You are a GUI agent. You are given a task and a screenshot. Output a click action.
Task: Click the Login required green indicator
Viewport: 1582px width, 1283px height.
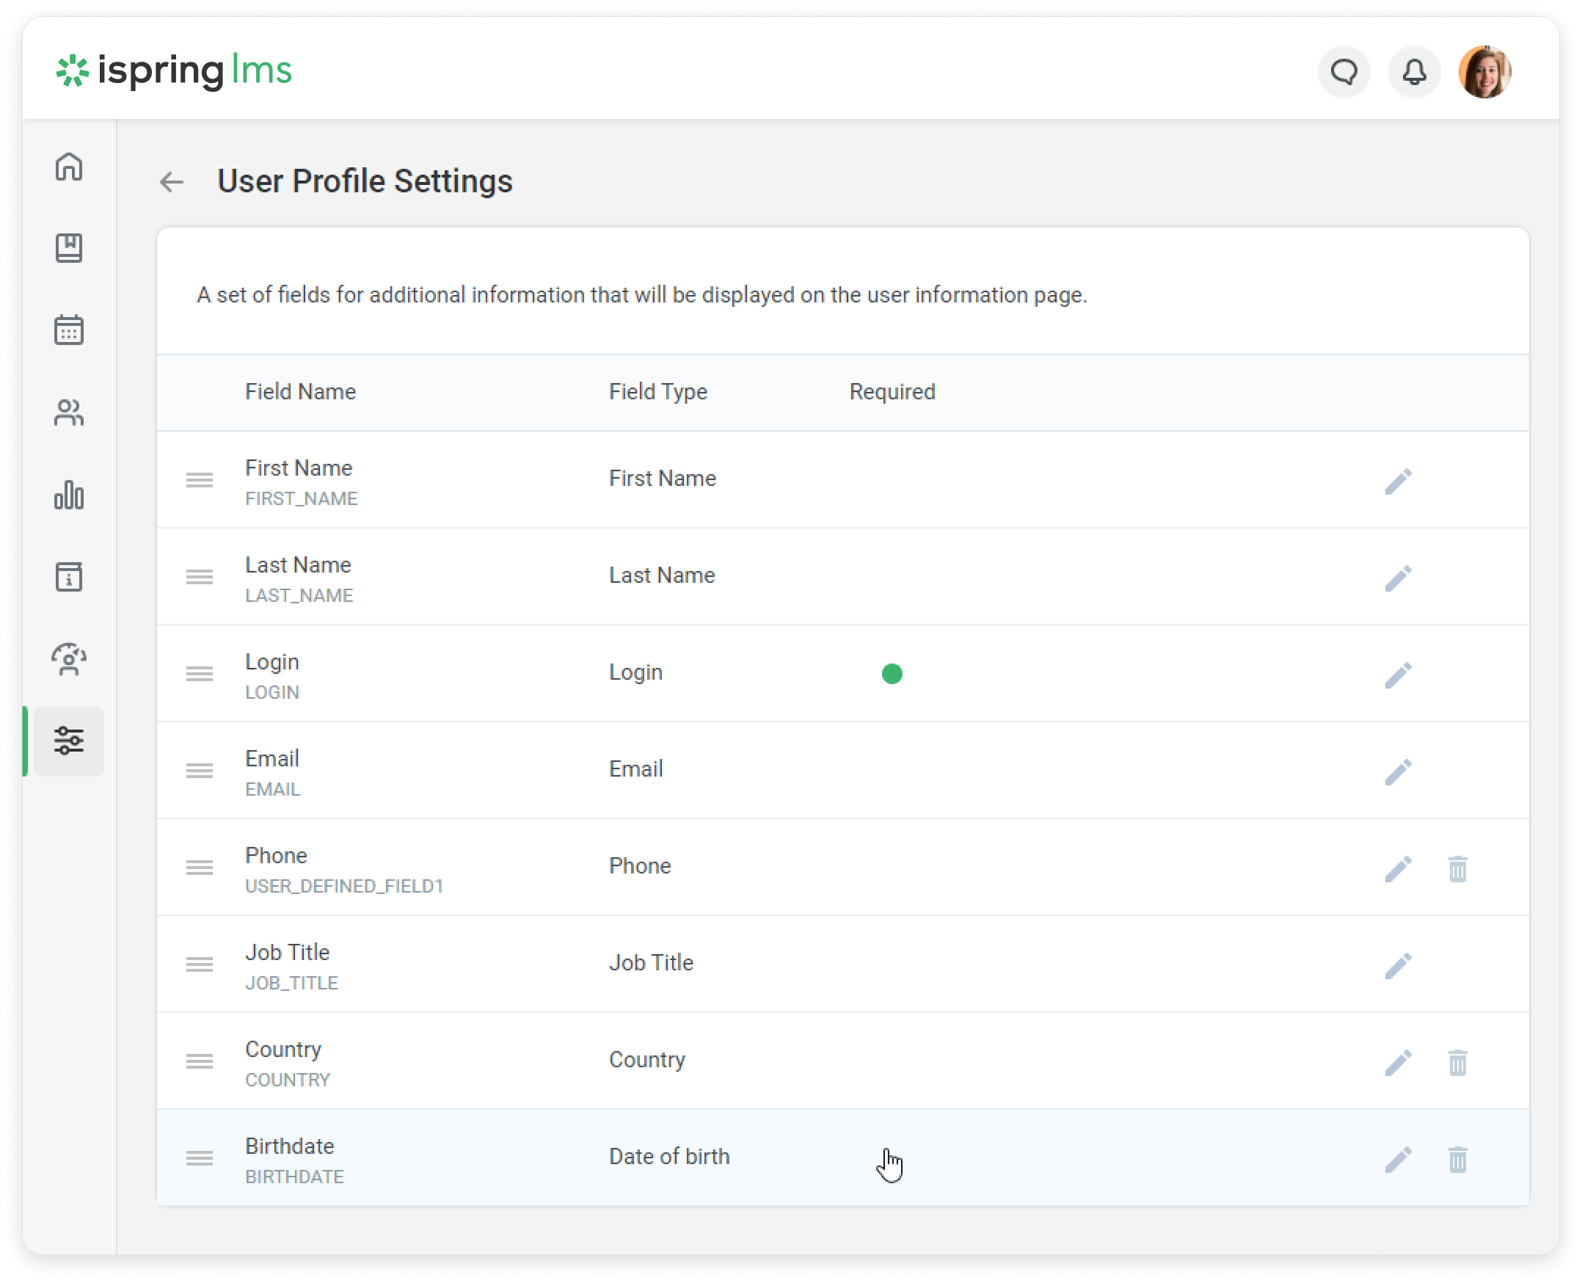pyautogui.click(x=892, y=673)
